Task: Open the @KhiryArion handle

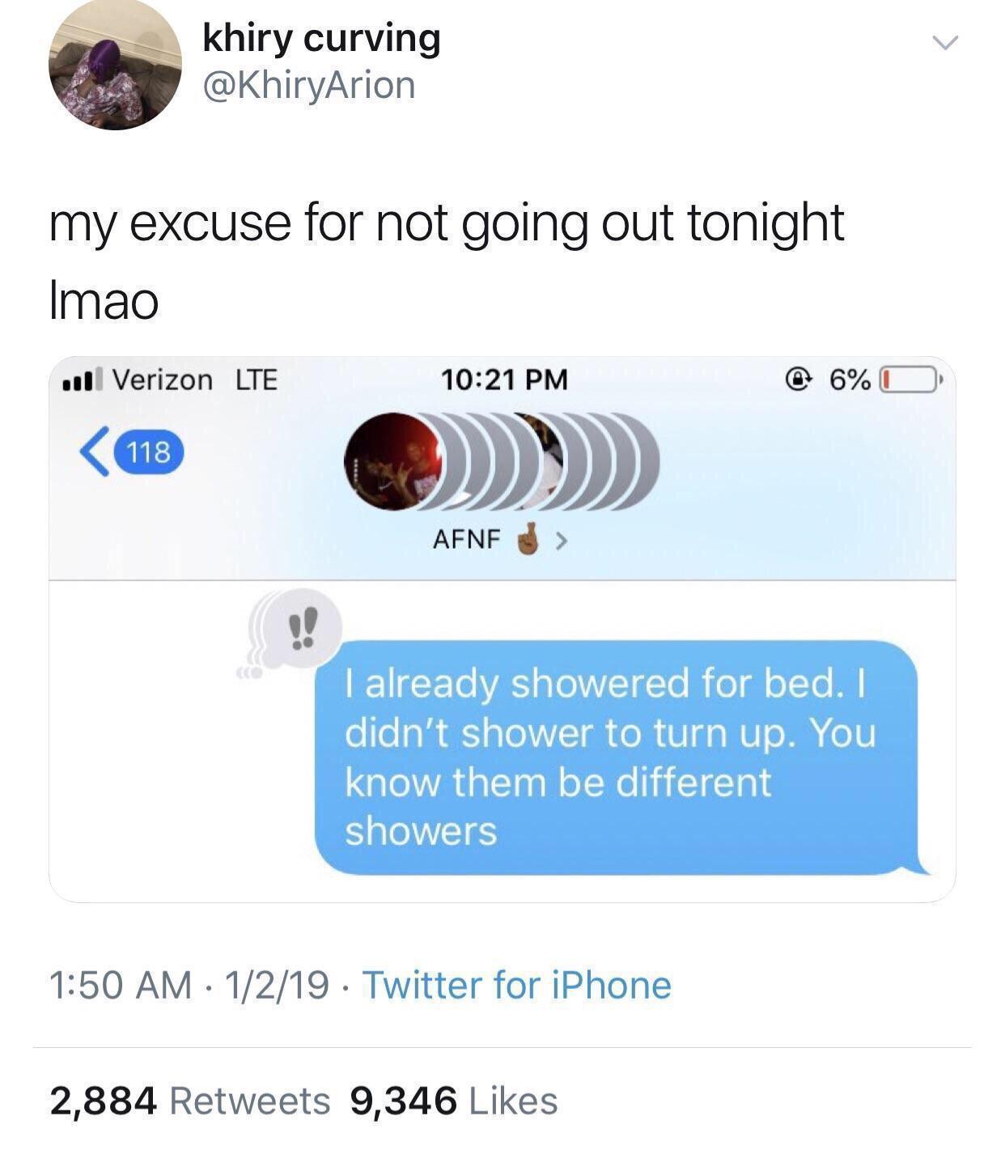Action: [x=309, y=86]
